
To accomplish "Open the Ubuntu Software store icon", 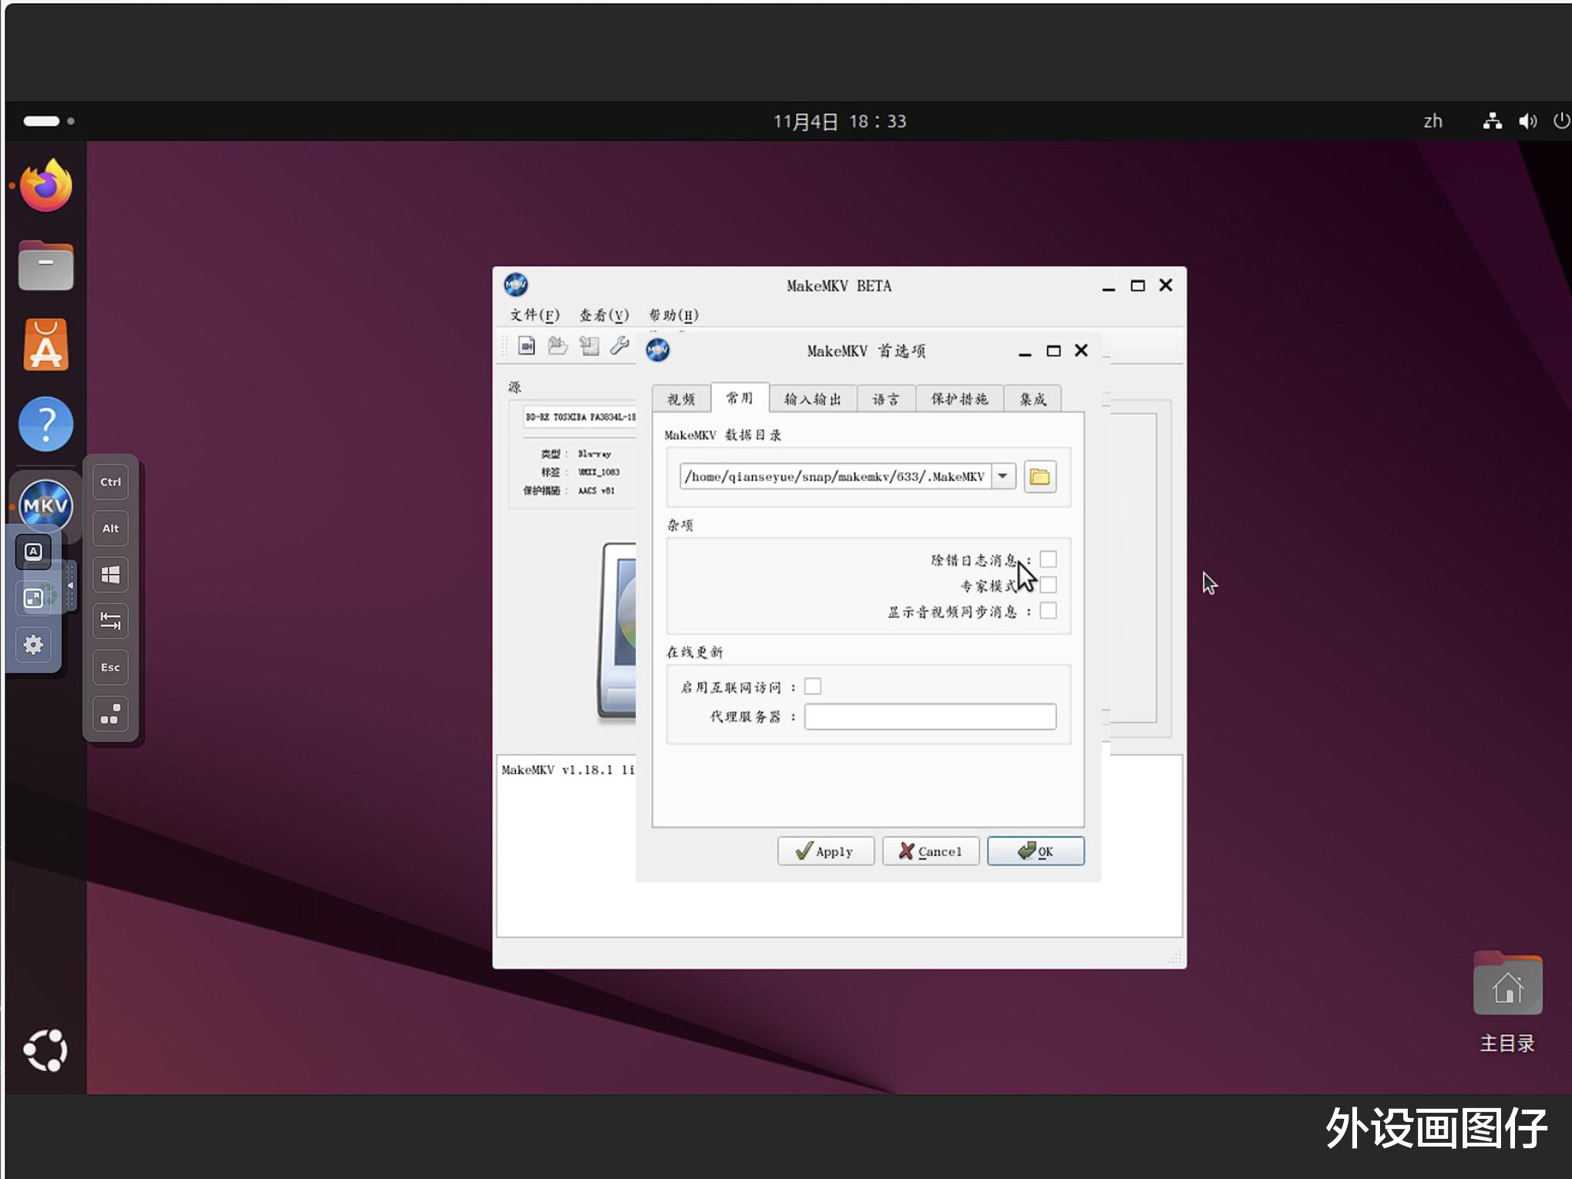I will [46, 344].
